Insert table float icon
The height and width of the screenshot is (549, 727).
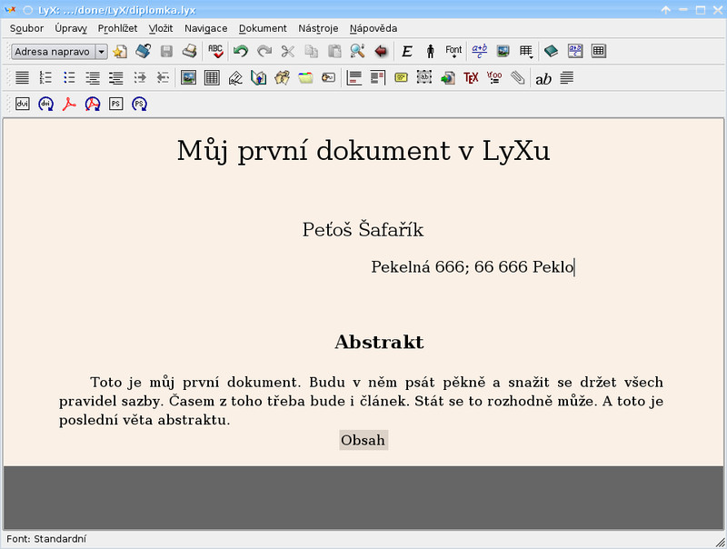(x=212, y=77)
